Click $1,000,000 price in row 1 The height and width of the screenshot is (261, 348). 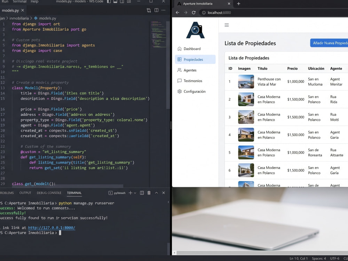click(295, 82)
